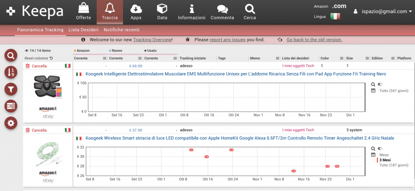Open Usato Corrente column menu

(x=175, y=58)
